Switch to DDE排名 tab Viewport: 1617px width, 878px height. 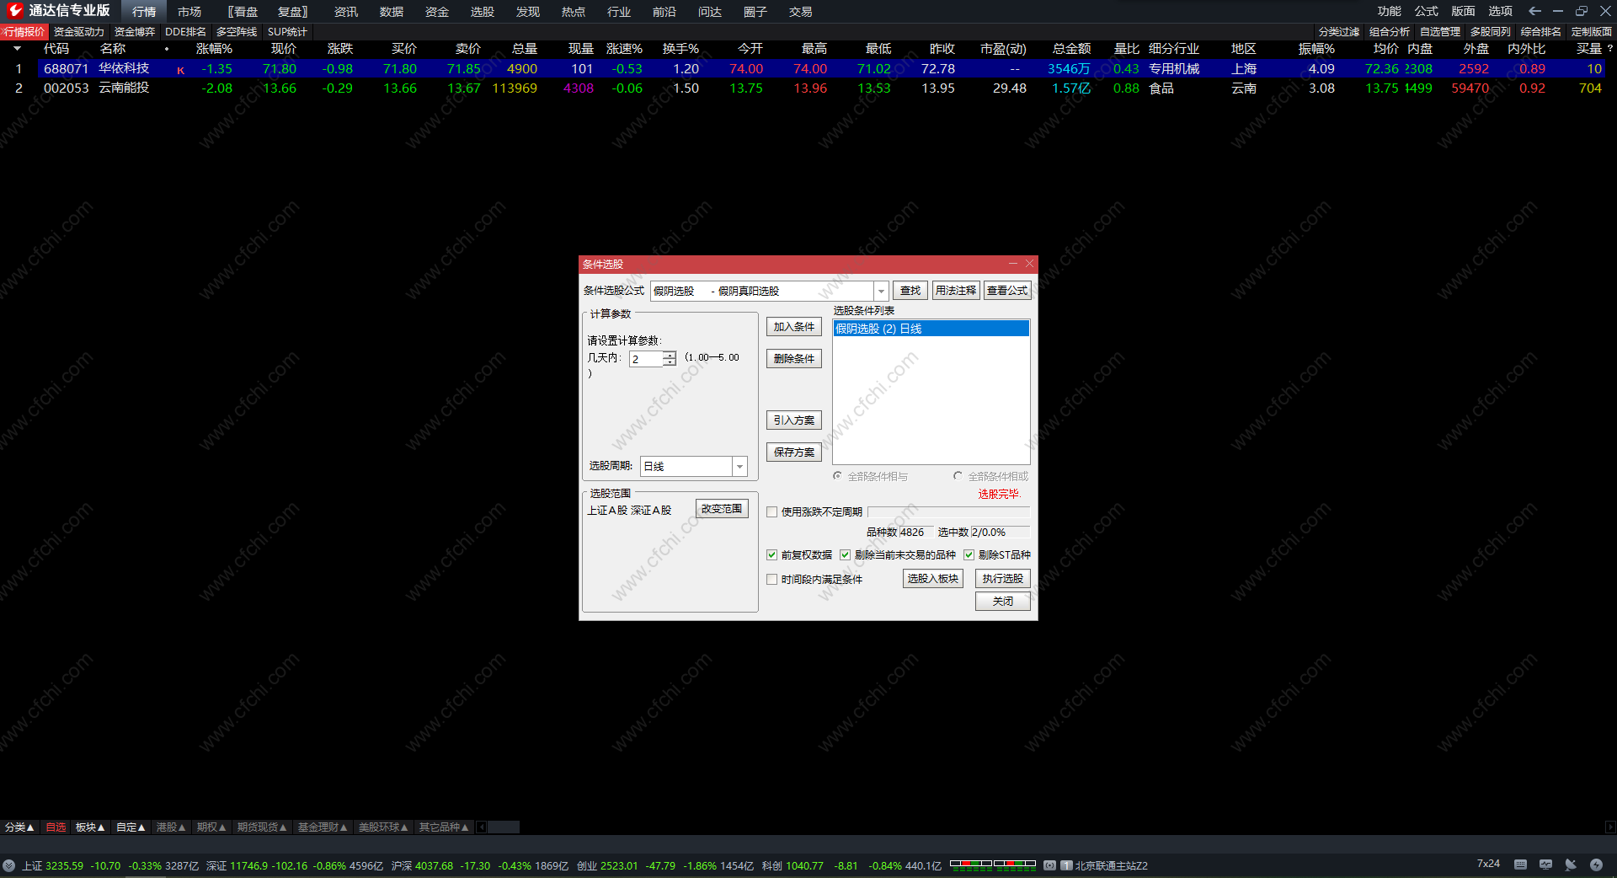tap(185, 31)
